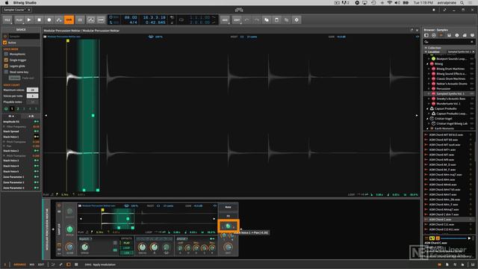Click the Wi-Fi icon in menu bar
The height and width of the screenshot is (269, 478).
pyautogui.click(x=390, y=3)
